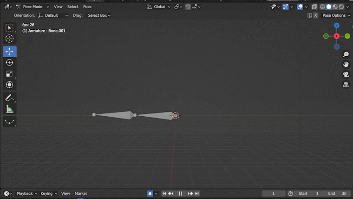The width and height of the screenshot is (353, 199).
Task: Select the Measure ruler tool
Action: tap(9, 109)
